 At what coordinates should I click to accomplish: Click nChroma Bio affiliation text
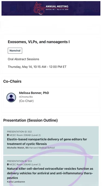point(26,97)
